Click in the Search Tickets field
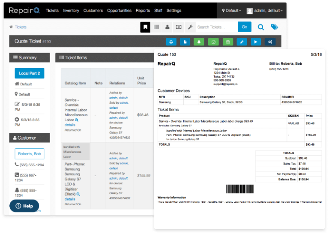The height and width of the screenshot is (234, 329). pos(216,27)
